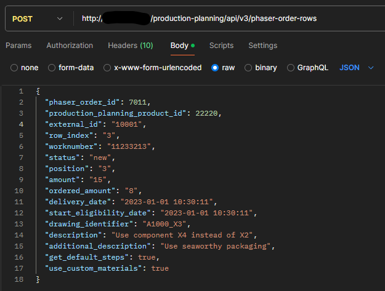Click the "row_index" key
The image size is (385, 291).
(x=69, y=135)
